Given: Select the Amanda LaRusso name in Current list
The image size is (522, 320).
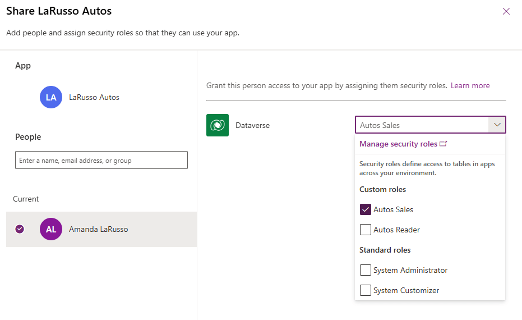Looking at the screenshot, I should point(98,229).
